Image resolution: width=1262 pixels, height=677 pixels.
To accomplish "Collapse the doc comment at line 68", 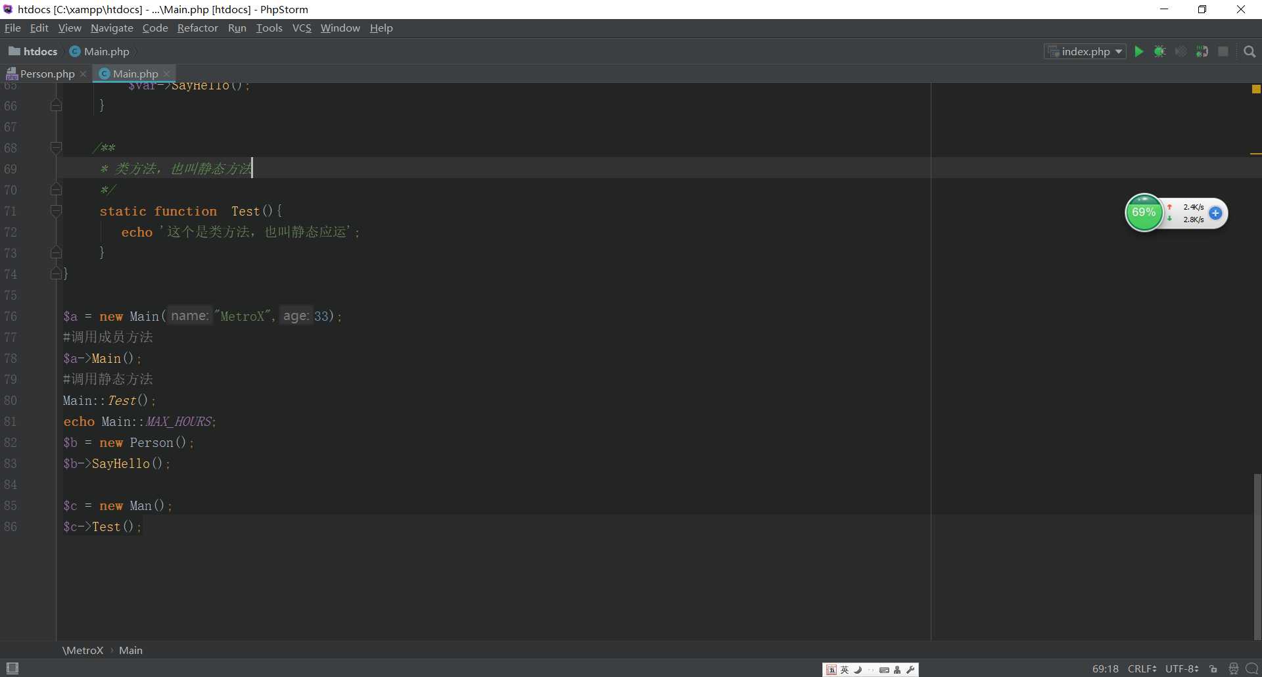I will tap(56, 148).
